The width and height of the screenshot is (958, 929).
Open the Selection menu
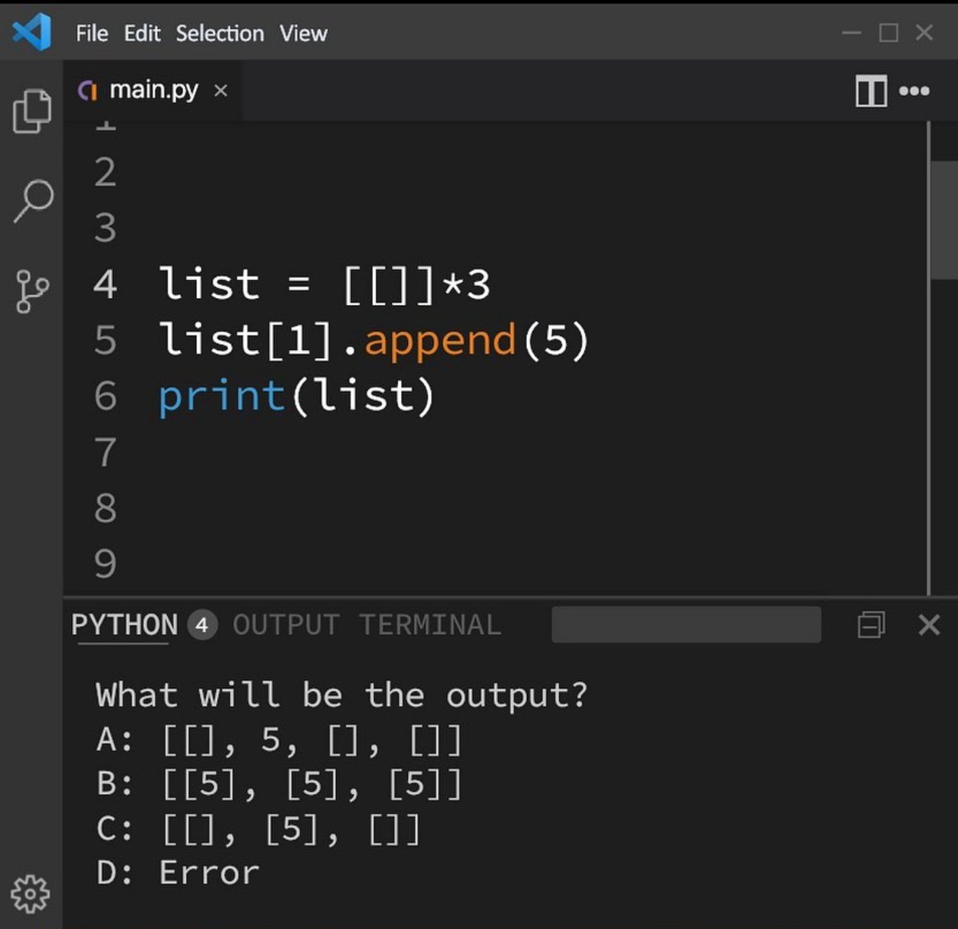click(220, 34)
